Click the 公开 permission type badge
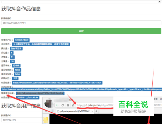The height and width of the screenshot is (124, 162). (x=15, y=78)
